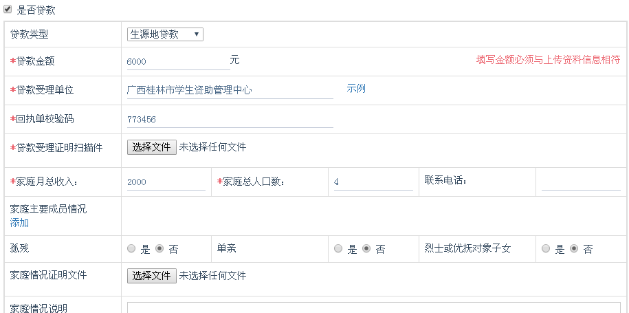The width and height of the screenshot is (629, 313).
Task: Open the 贷款类型 dropdown
Action: (165, 34)
